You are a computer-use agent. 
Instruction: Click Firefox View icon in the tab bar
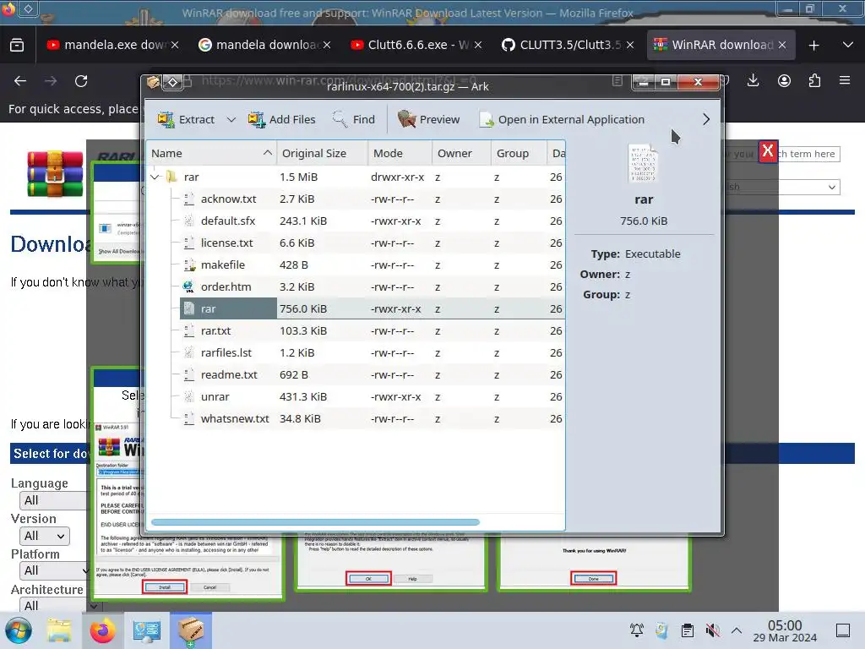click(x=17, y=46)
